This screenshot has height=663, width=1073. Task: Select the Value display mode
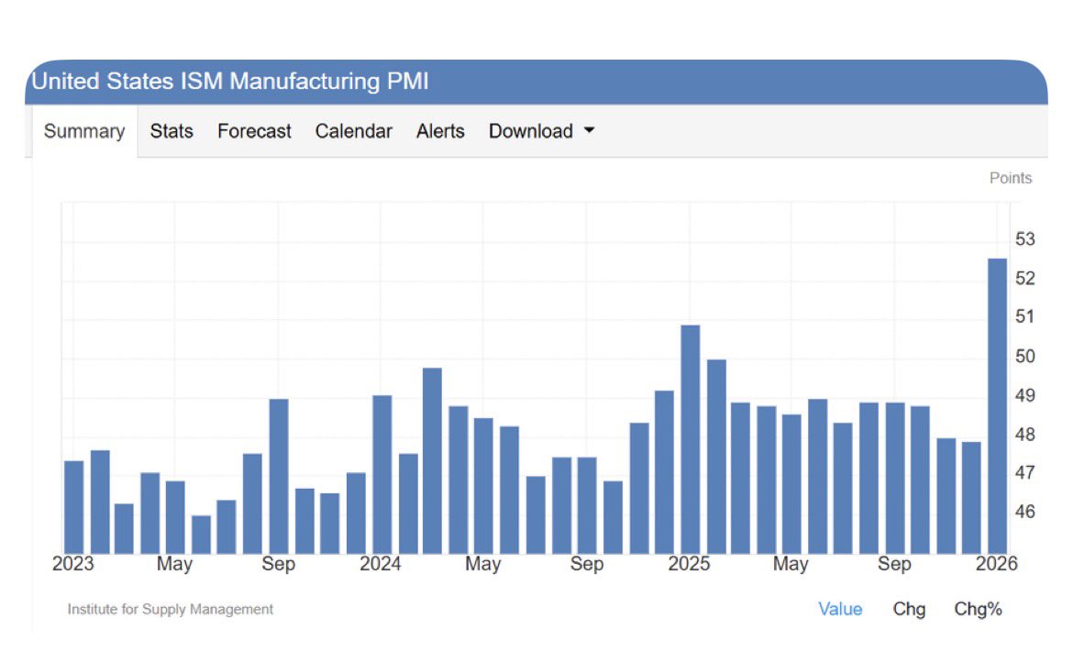840,609
